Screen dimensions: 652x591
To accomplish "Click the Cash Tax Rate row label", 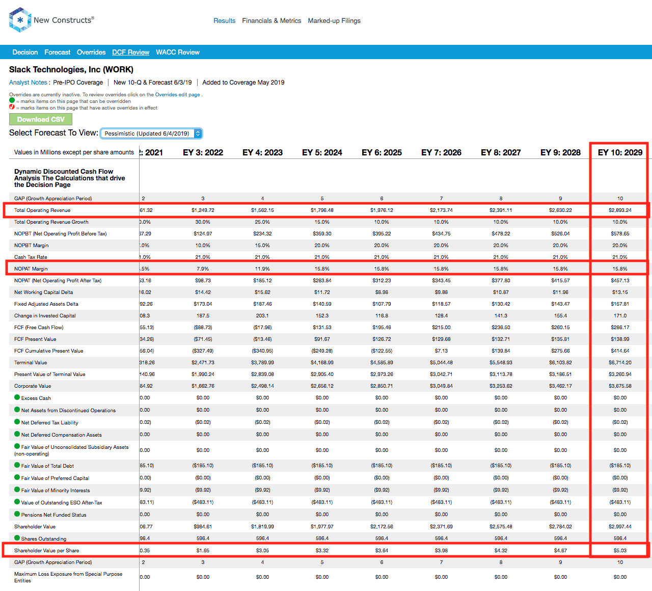I will point(31,257).
